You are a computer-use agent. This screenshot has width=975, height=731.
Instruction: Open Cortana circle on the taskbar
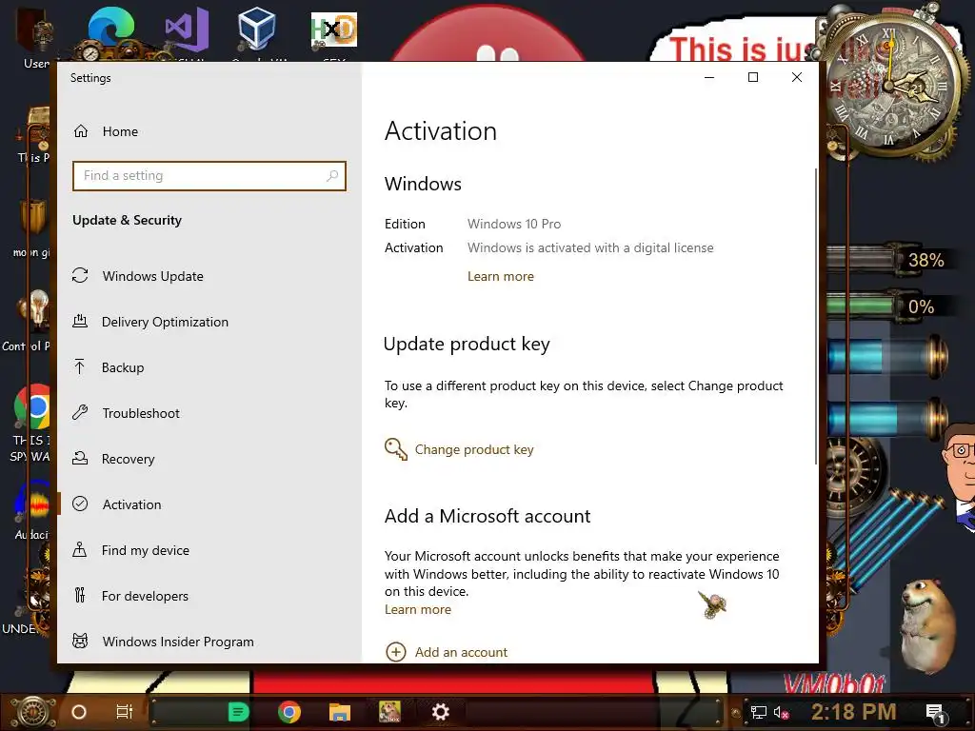click(x=79, y=712)
